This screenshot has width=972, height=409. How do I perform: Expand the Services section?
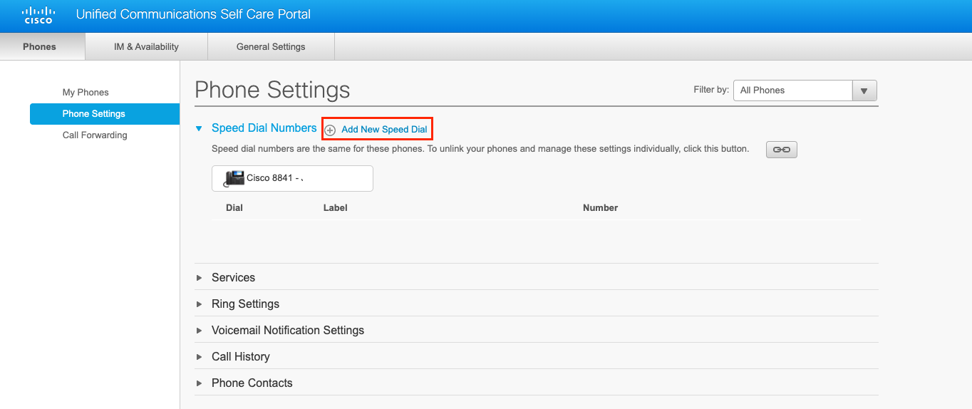click(233, 277)
